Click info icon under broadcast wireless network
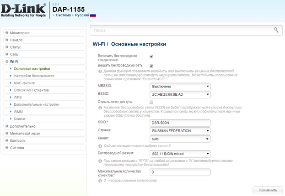This screenshot has height=196, width=285. click(100, 71)
